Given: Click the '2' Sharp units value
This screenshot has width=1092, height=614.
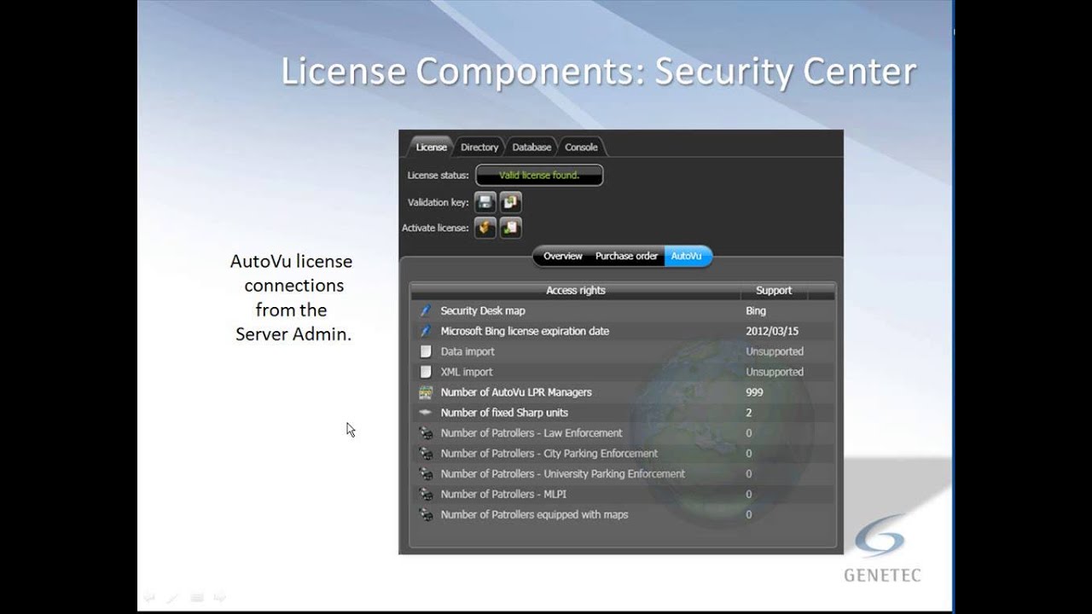Looking at the screenshot, I should pyautogui.click(x=749, y=413).
